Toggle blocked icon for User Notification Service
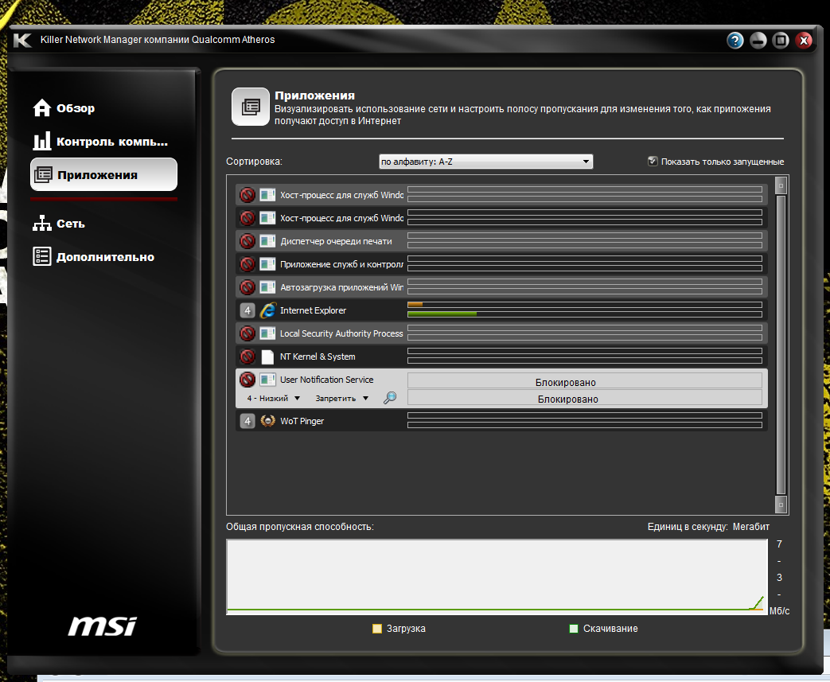Viewport: 830px width, 682px height. tap(247, 380)
